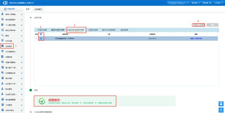Image resolution: width=225 pixels, height=113 pixels.
Task: Click the 单位缴费管理 document icon
Action: click(x=2, y=99)
